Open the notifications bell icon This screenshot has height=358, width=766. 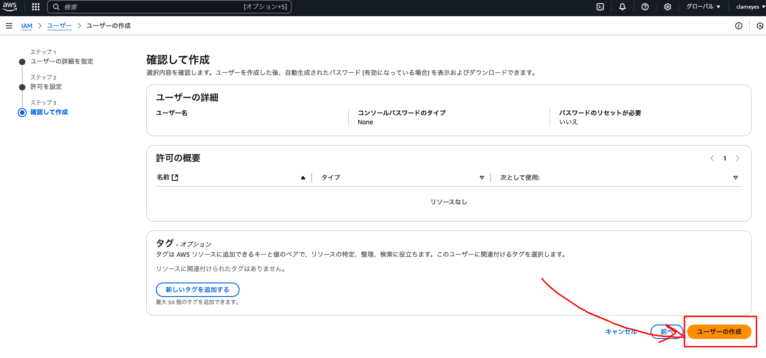click(622, 7)
